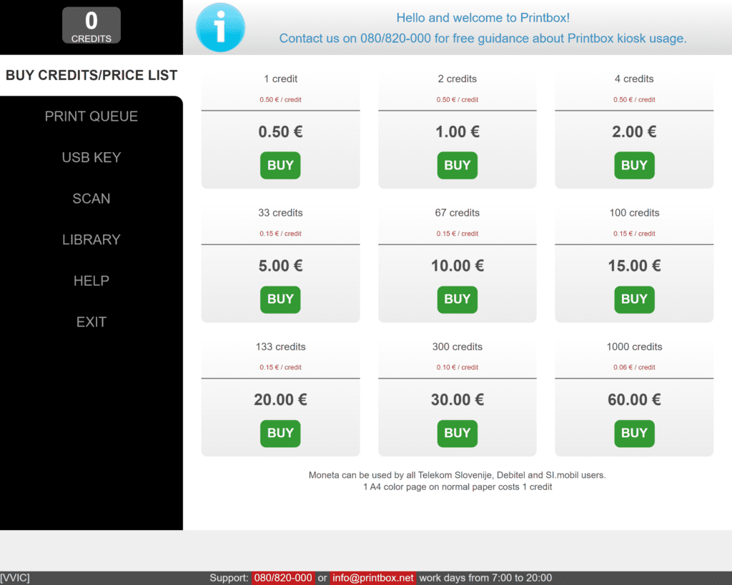Select USB Key from sidebar

(x=91, y=158)
